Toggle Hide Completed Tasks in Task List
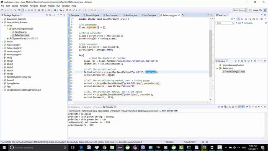This screenshot has width=268, height=151. [251, 19]
